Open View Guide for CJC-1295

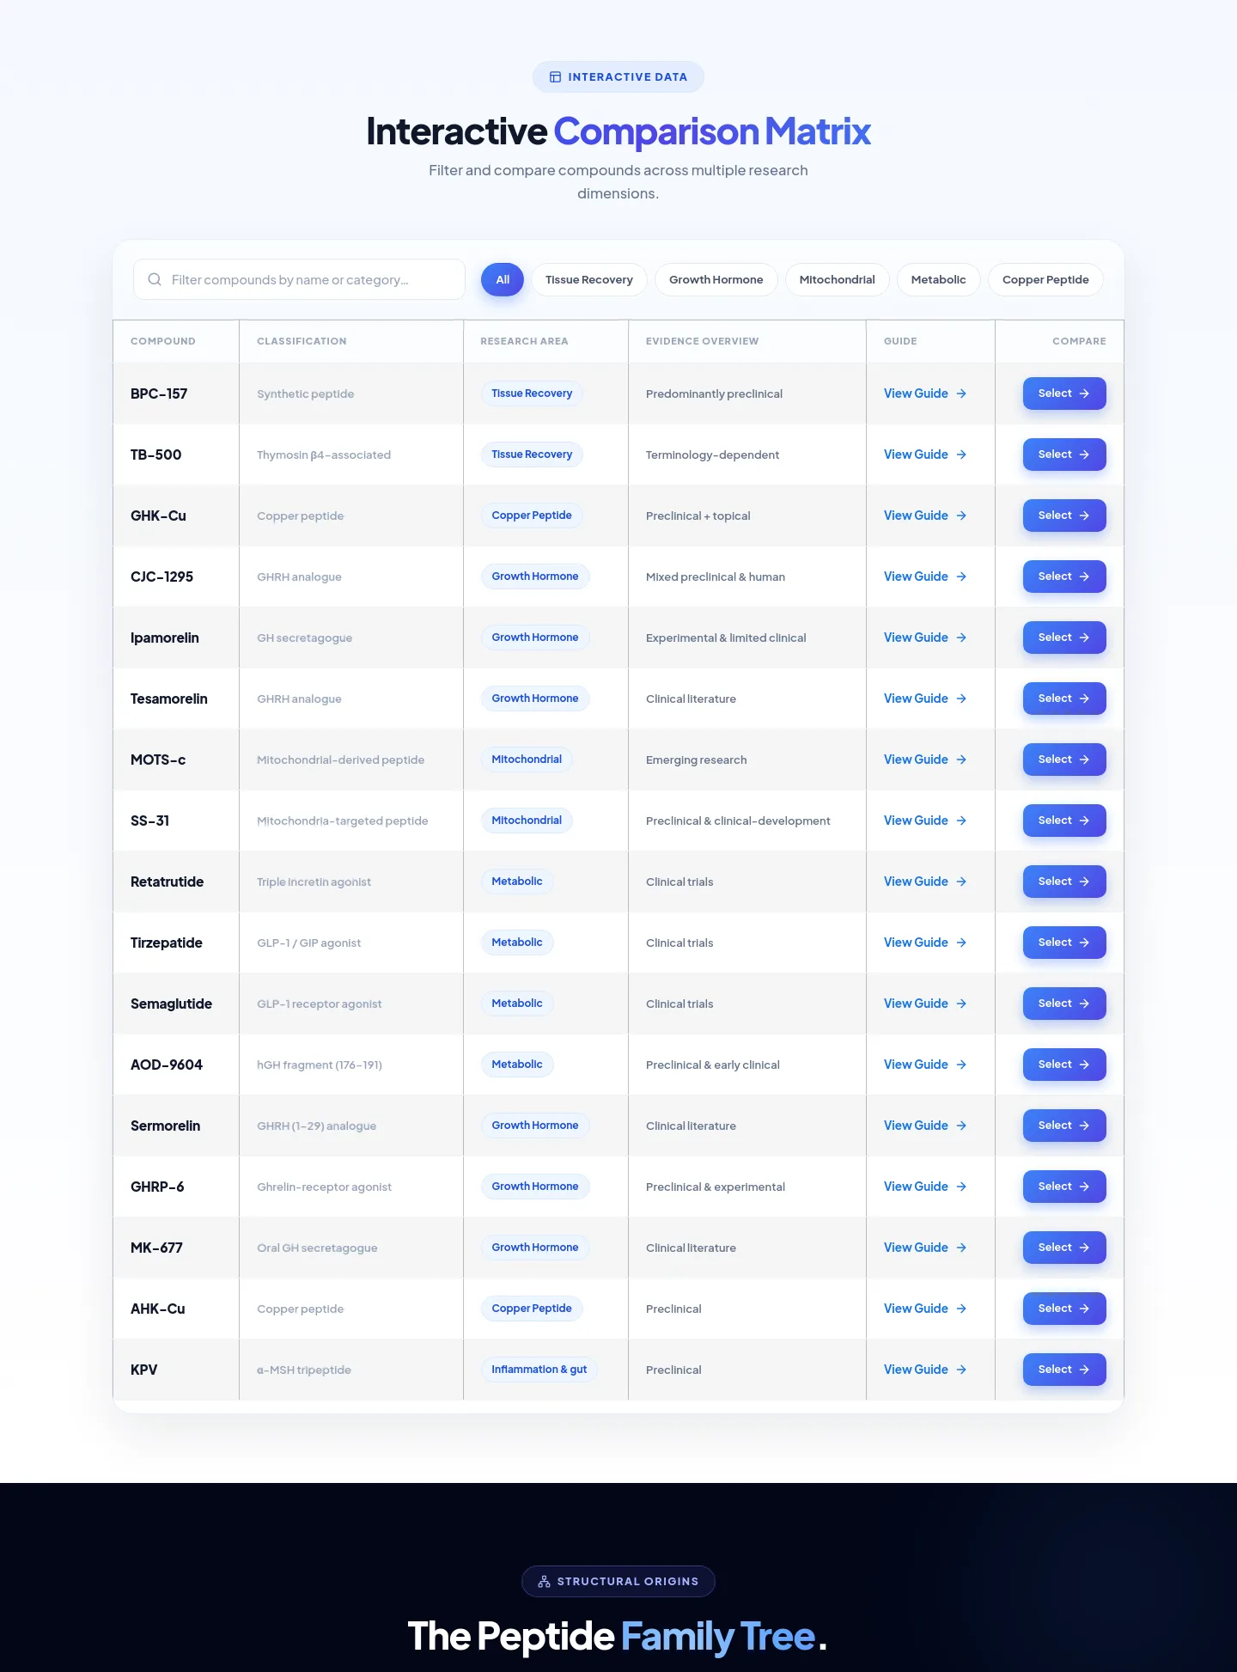pyautogui.click(x=925, y=577)
